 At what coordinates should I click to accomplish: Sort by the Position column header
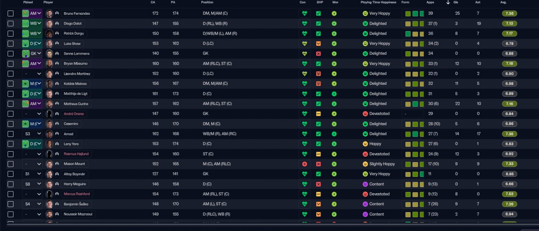[x=207, y=3]
